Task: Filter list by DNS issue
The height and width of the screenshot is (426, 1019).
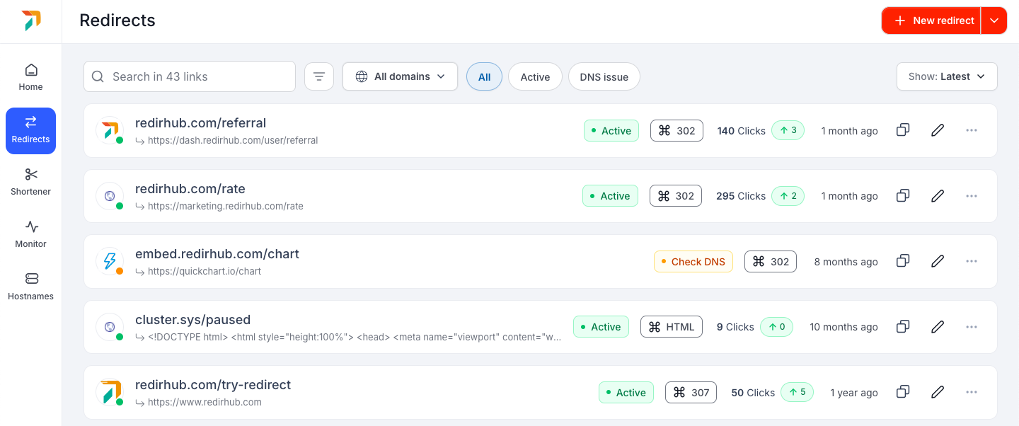Action: [x=604, y=76]
